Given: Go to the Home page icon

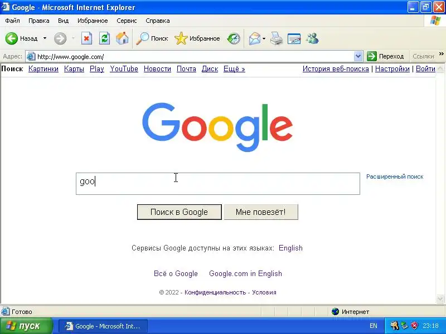Looking at the screenshot, I should [122, 38].
